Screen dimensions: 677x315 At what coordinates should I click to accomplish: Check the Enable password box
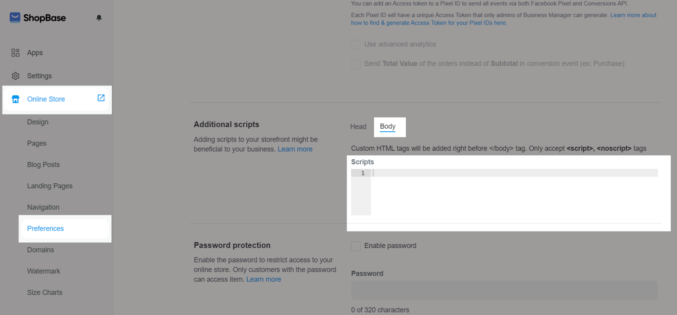pyautogui.click(x=356, y=246)
